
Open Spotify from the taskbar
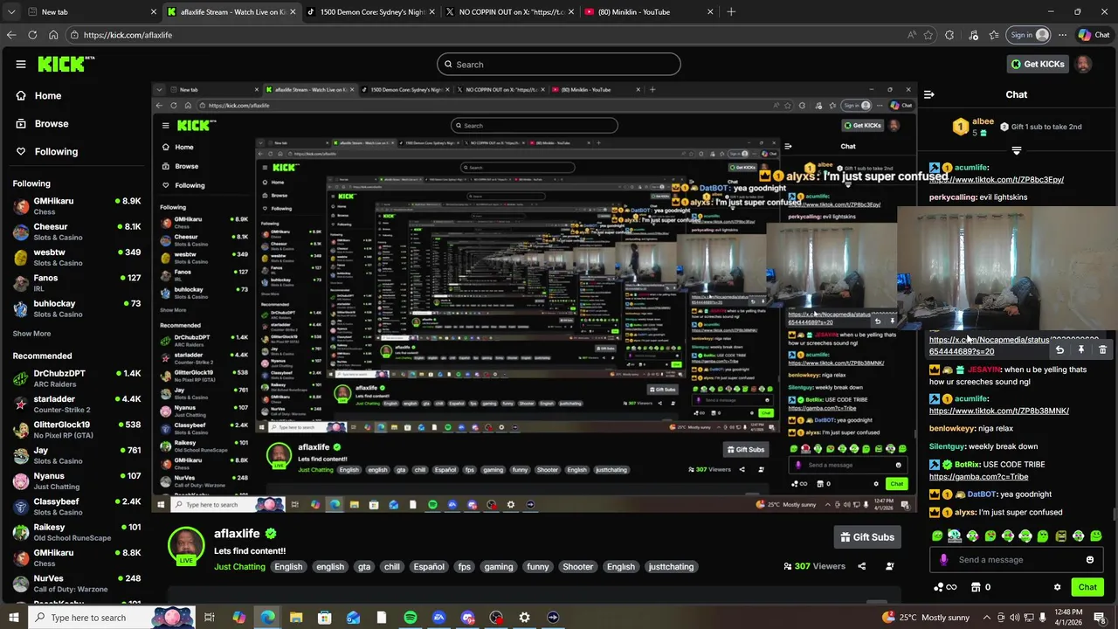pos(411,618)
